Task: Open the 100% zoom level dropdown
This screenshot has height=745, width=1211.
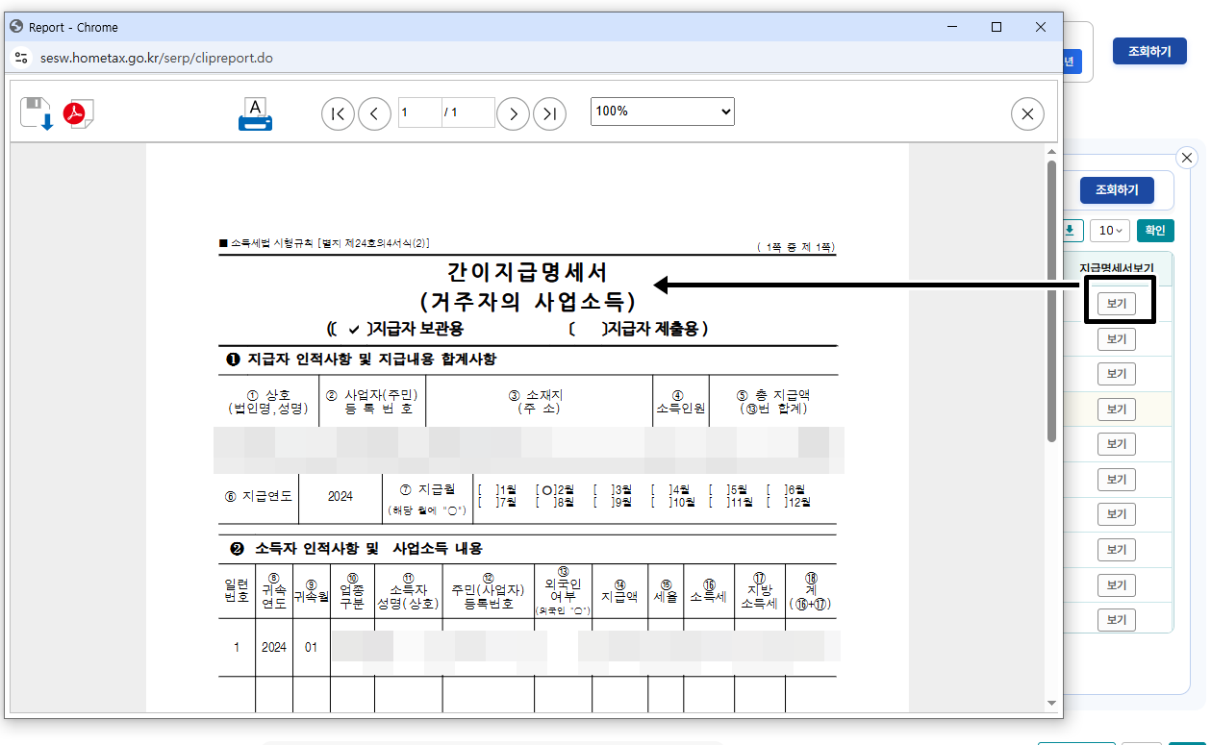Action: pos(662,112)
